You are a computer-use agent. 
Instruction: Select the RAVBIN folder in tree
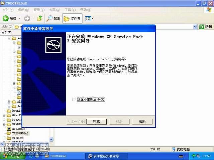click(17, 124)
